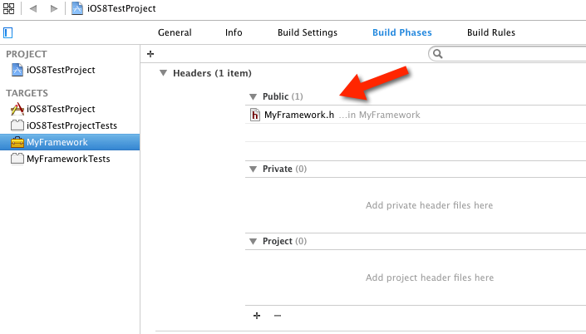Open the General tab
Viewport: 586px width, 334px height.
pyautogui.click(x=175, y=33)
